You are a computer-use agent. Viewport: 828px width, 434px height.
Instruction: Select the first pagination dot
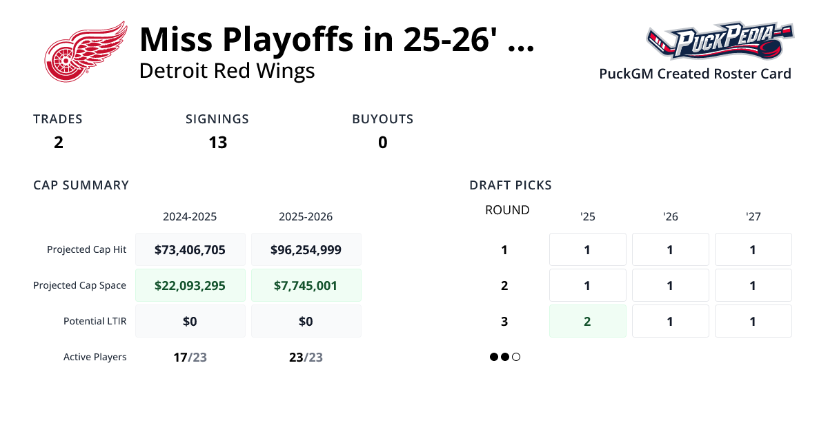click(494, 357)
